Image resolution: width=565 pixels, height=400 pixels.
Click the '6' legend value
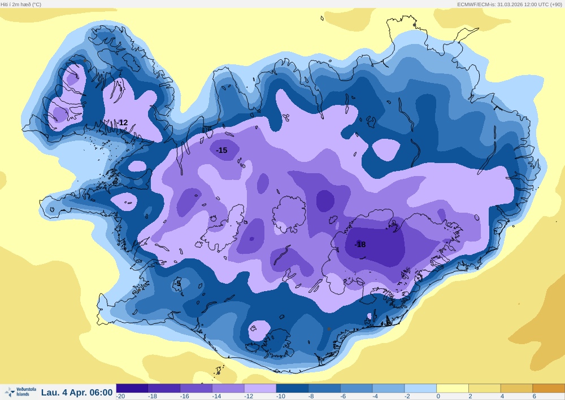coord(534,397)
